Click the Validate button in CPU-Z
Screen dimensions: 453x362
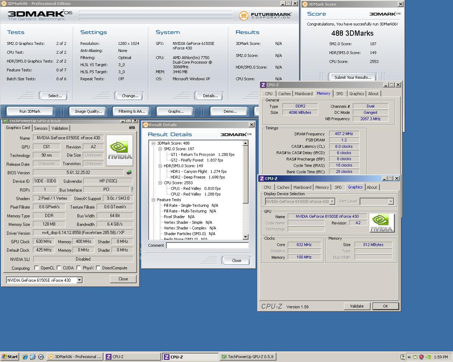(357, 306)
